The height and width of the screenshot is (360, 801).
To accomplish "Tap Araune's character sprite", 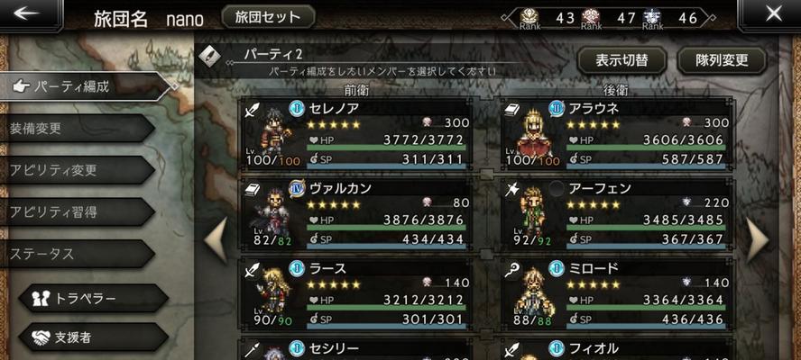I will click(x=534, y=132).
